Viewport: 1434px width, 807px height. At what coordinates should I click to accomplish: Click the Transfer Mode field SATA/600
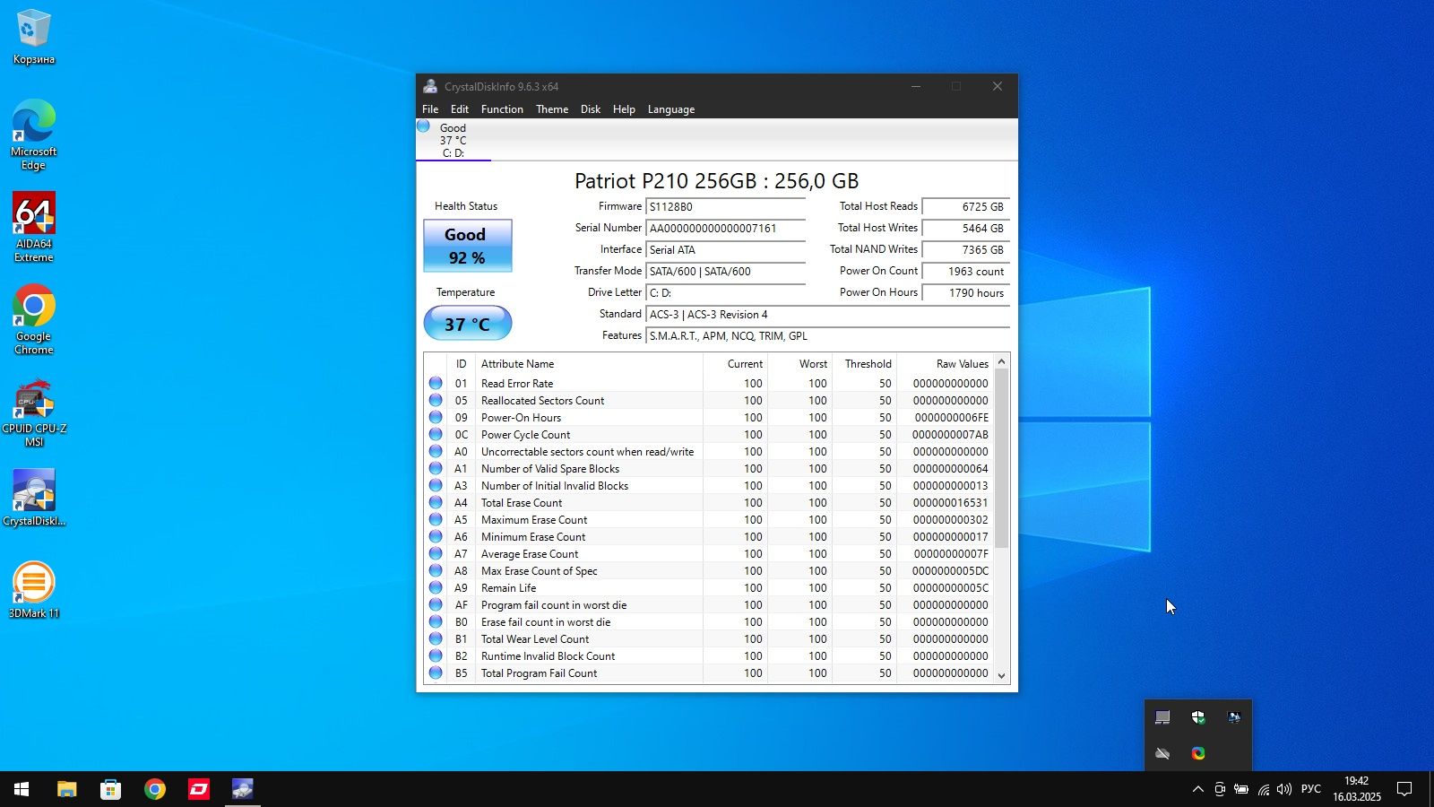[x=725, y=271]
